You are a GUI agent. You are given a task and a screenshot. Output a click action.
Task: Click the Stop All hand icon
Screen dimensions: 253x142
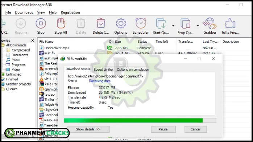[x=61, y=24]
